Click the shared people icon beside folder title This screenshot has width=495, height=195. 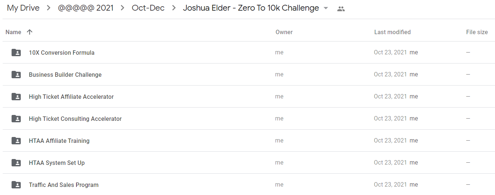(341, 9)
